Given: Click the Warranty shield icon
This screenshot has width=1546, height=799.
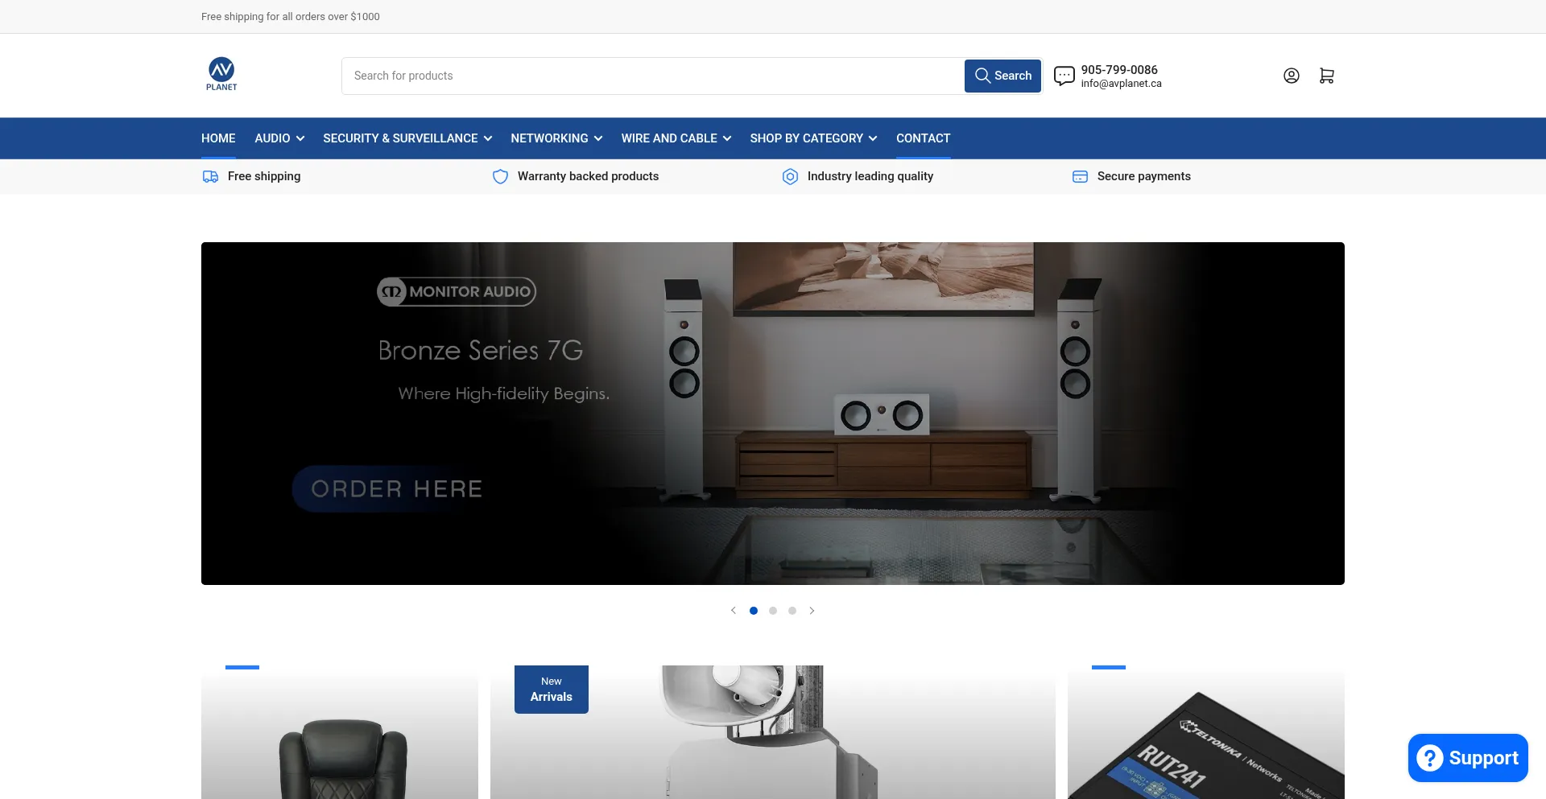Looking at the screenshot, I should coord(500,176).
